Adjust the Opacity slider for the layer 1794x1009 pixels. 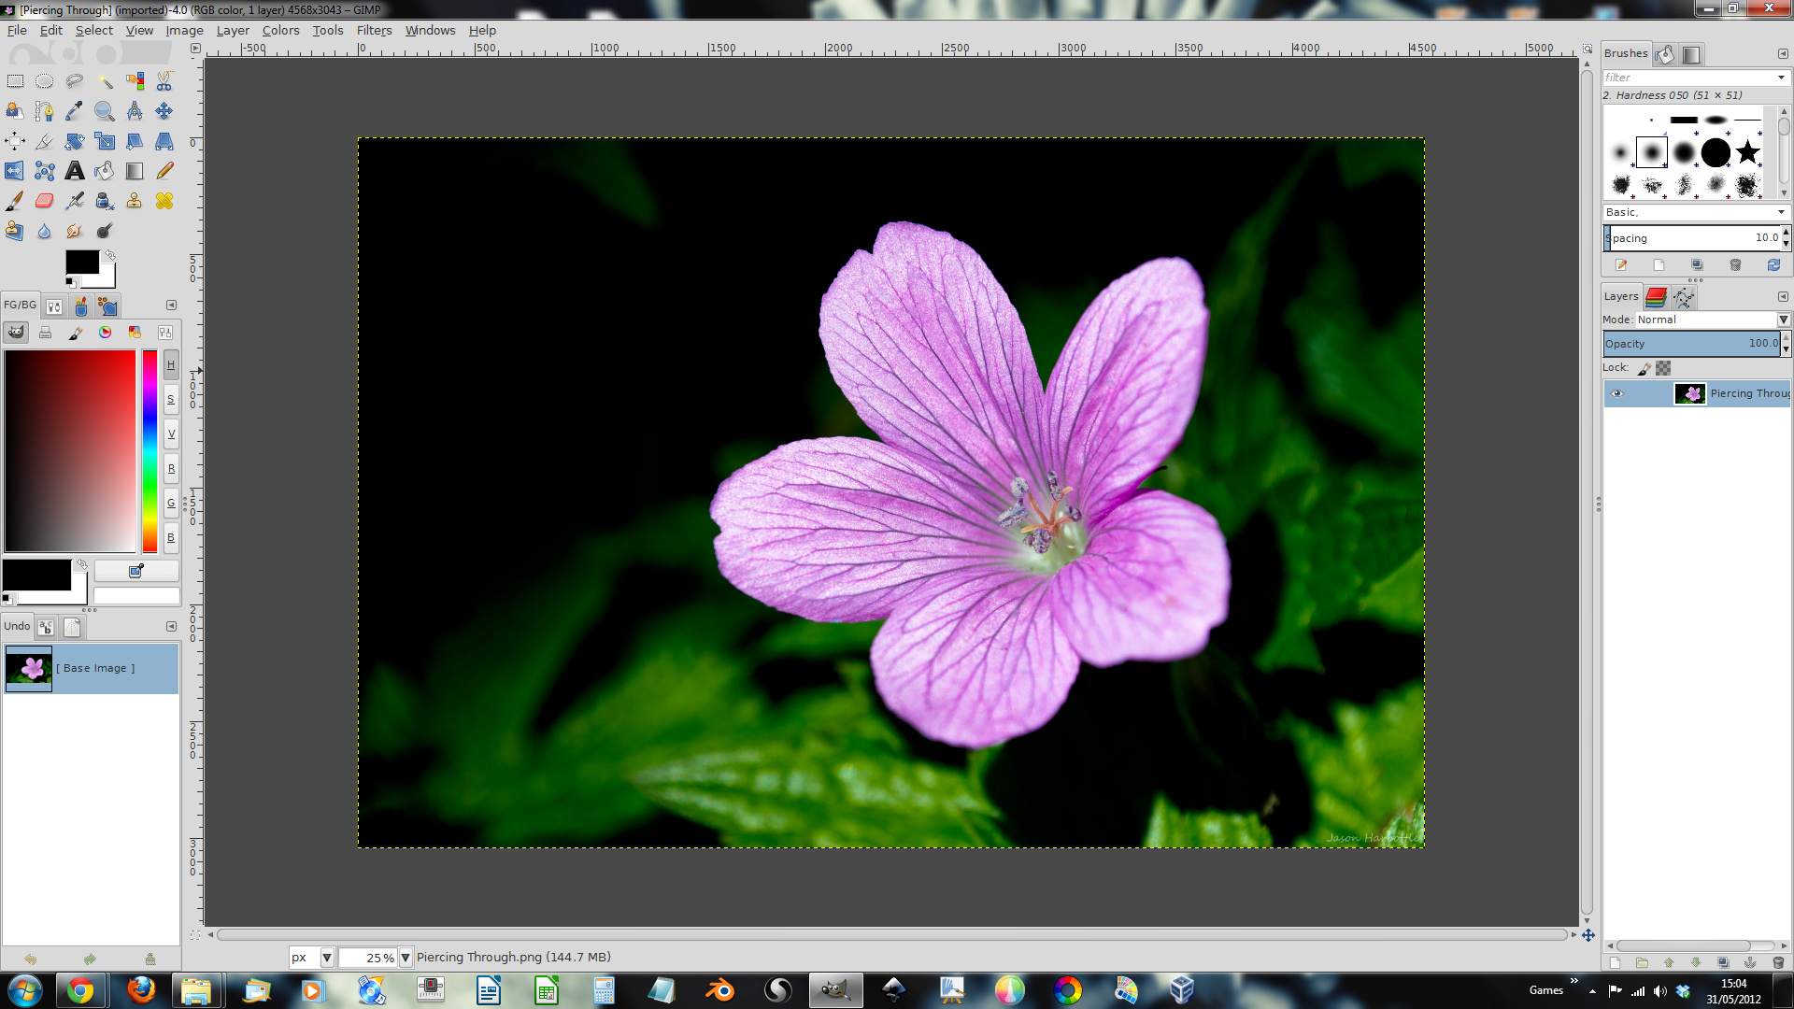pyautogui.click(x=1689, y=343)
